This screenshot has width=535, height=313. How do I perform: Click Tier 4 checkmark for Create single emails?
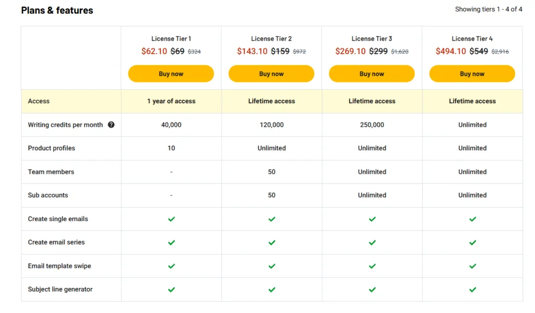[x=472, y=219]
